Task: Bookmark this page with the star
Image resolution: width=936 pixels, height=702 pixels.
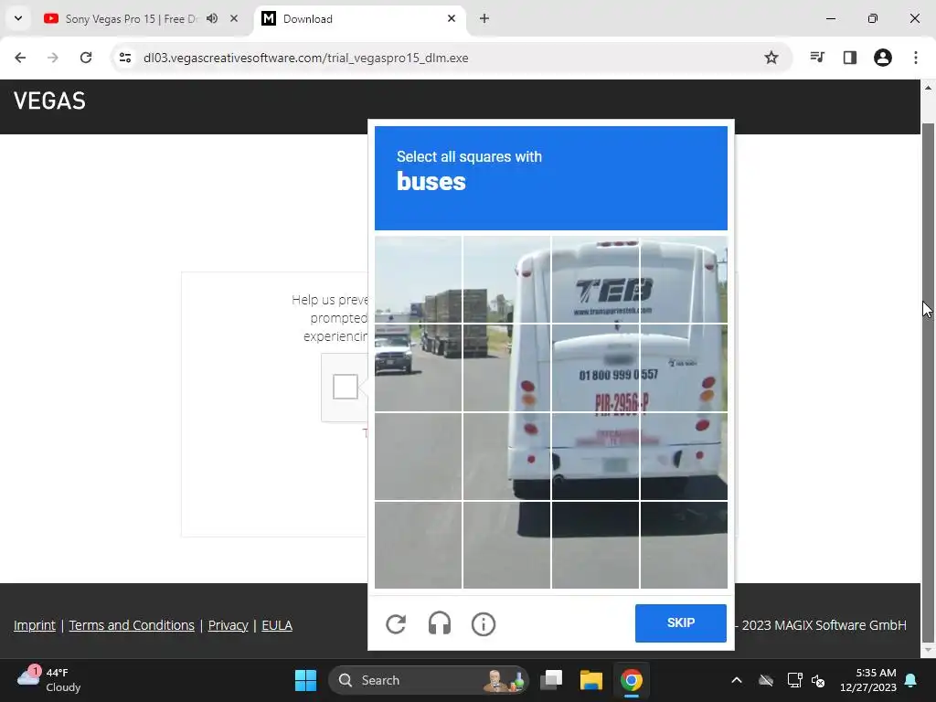Action: click(x=771, y=58)
